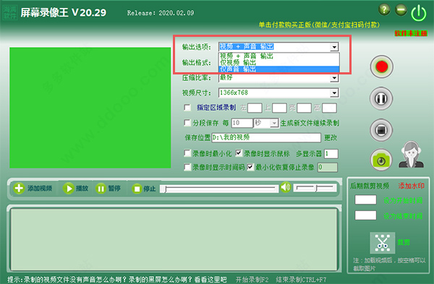Open customer service via the headset avatar
The image size is (434, 284).
point(411,154)
